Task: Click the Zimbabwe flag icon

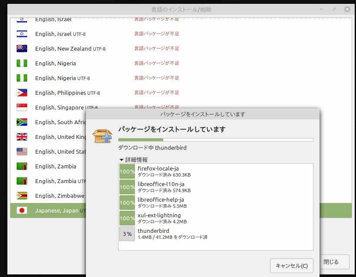Action: (x=22, y=196)
